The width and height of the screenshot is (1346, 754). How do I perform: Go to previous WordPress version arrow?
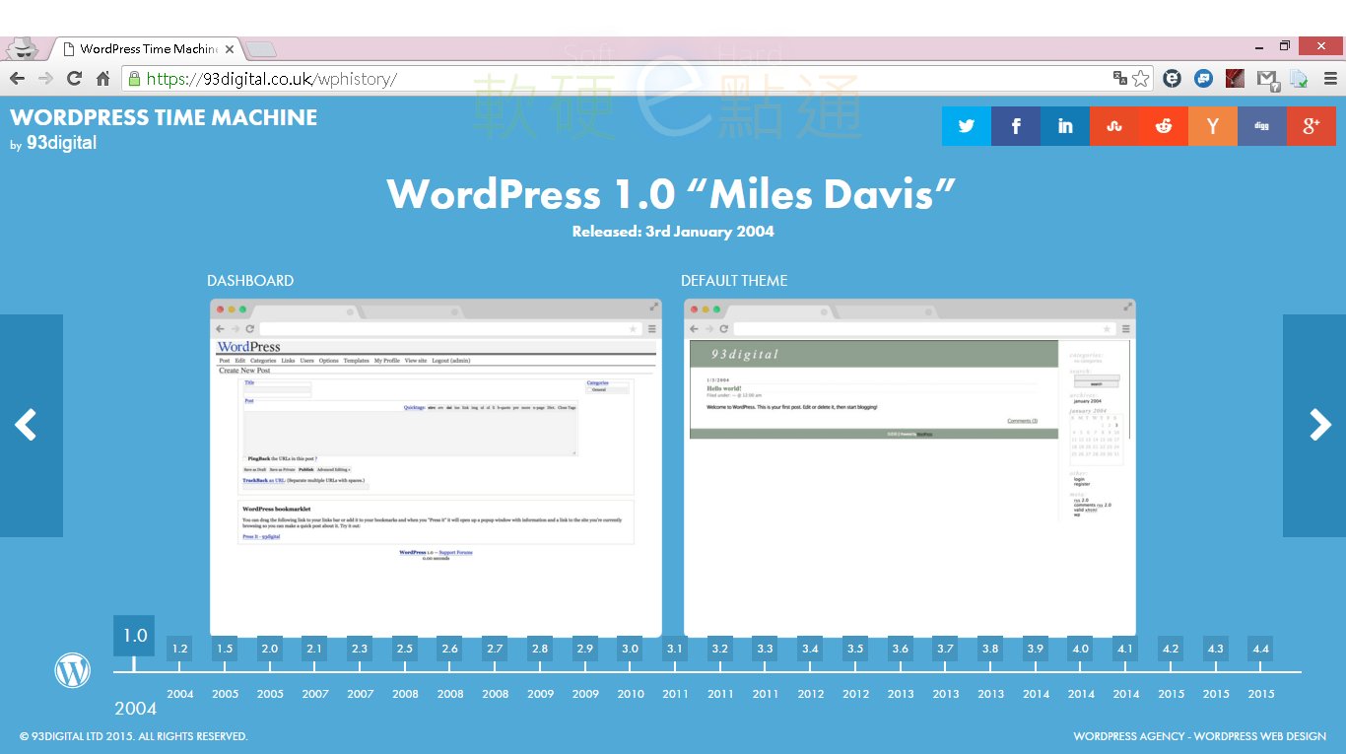point(31,426)
